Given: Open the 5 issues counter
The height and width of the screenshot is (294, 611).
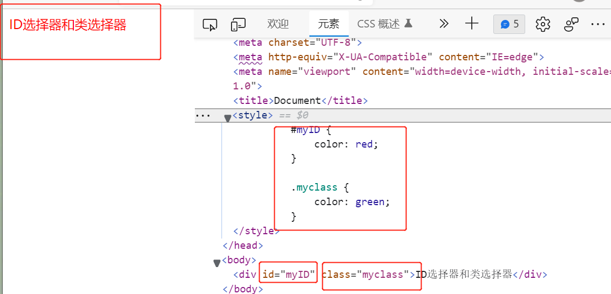Looking at the screenshot, I should point(510,25).
